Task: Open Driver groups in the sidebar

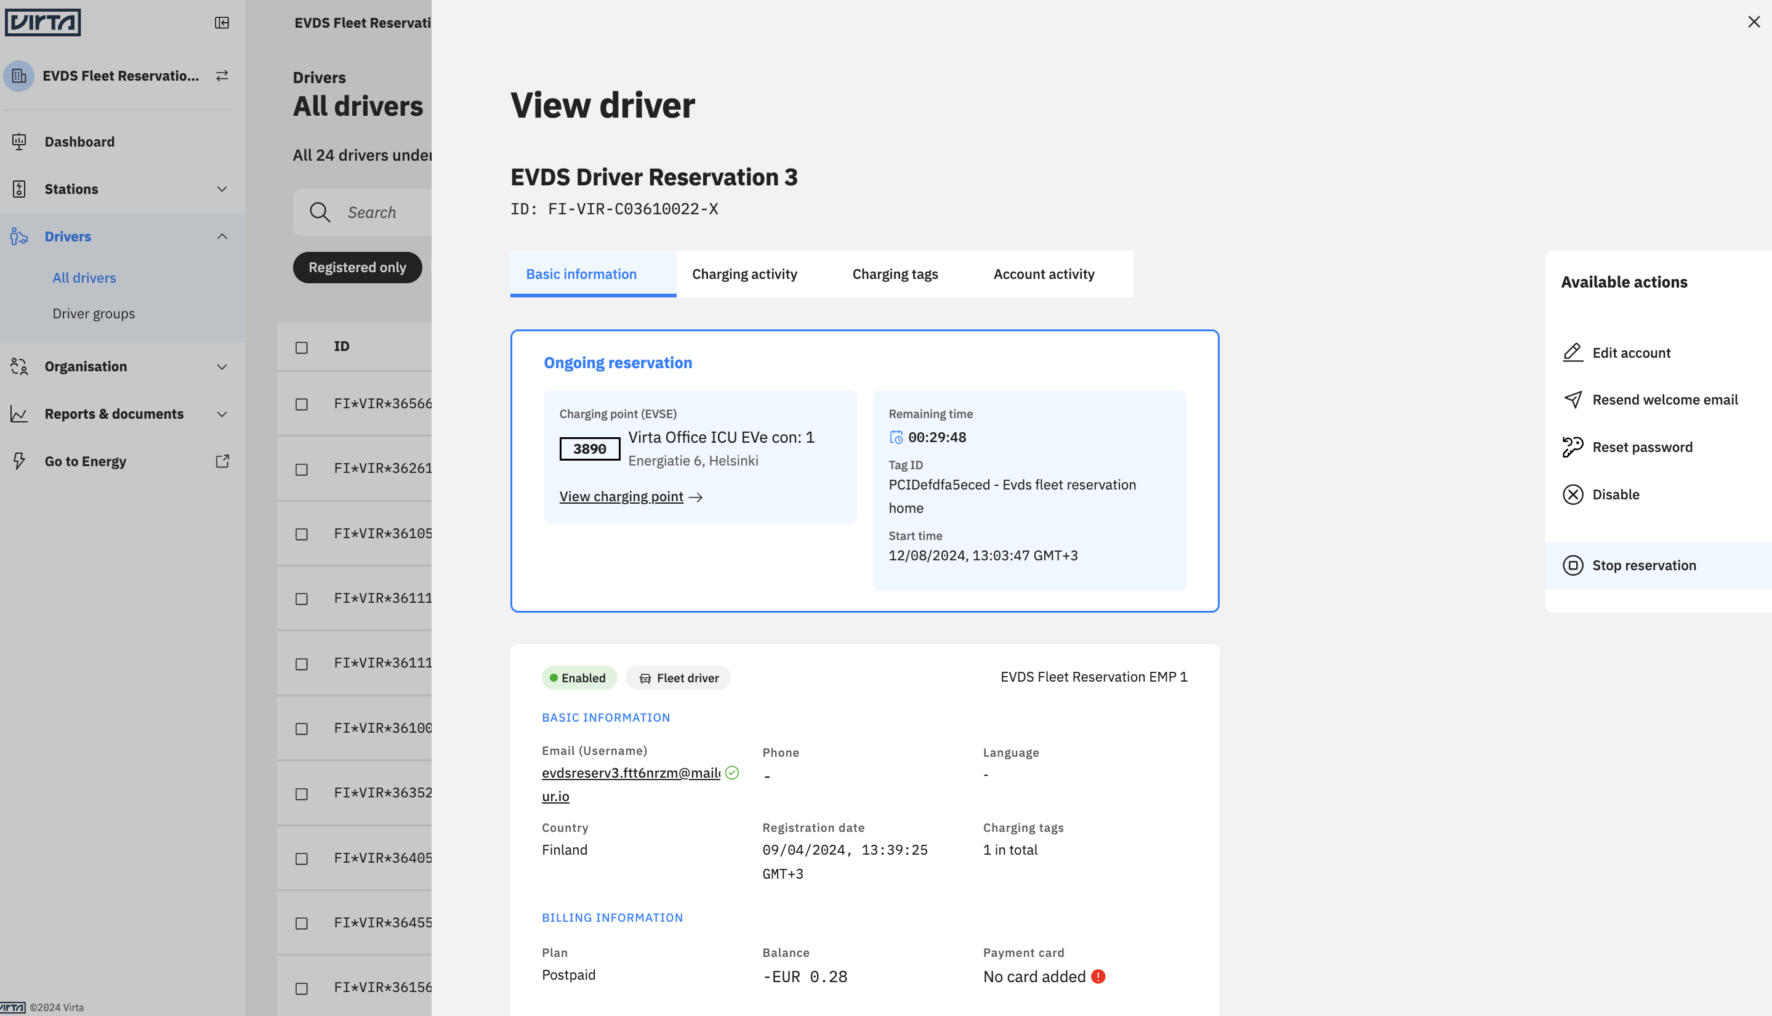Action: (x=94, y=313)
